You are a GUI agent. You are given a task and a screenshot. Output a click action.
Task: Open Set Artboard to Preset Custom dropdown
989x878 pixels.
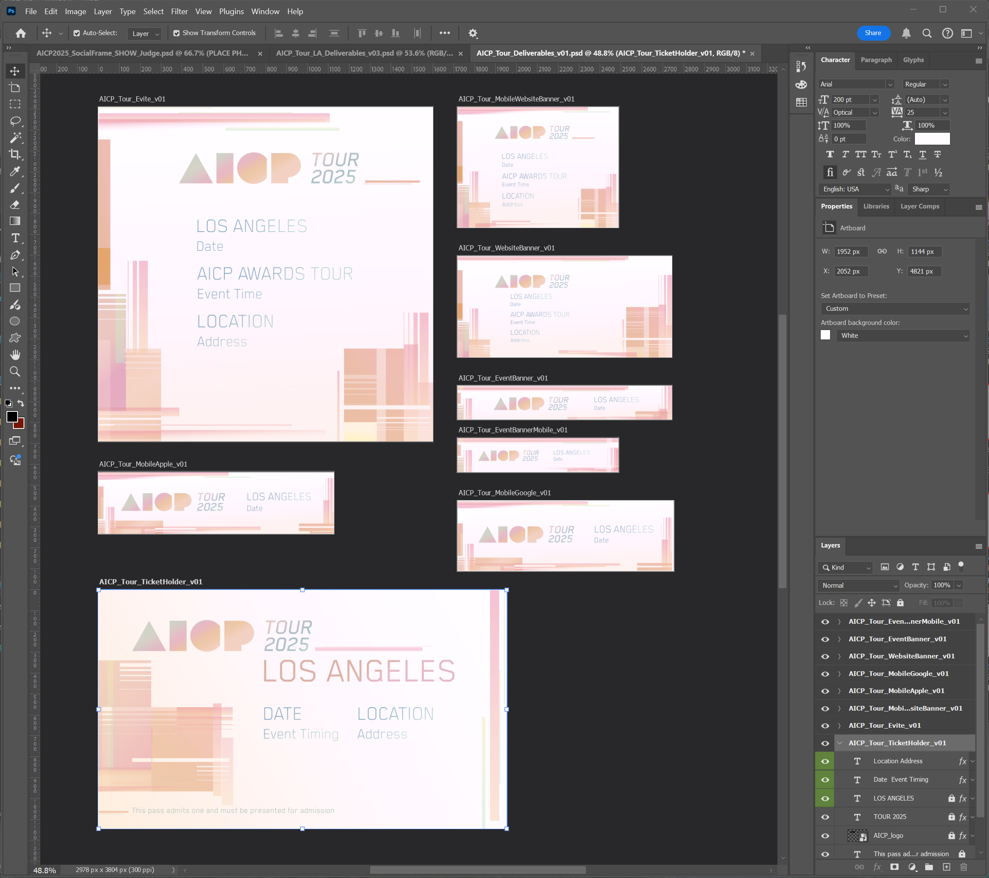pos(895,309)
